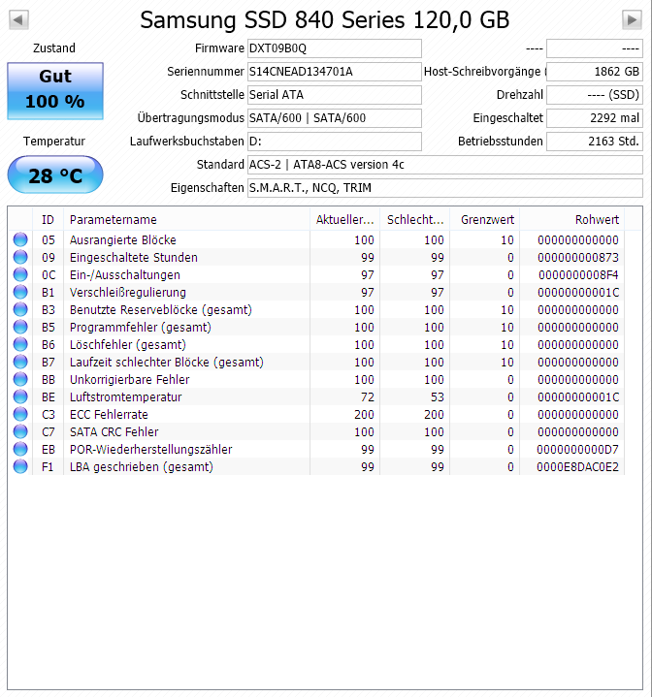Select Benutzte Reserveblöcke (gesamt) parameter name

coord(160,310)
